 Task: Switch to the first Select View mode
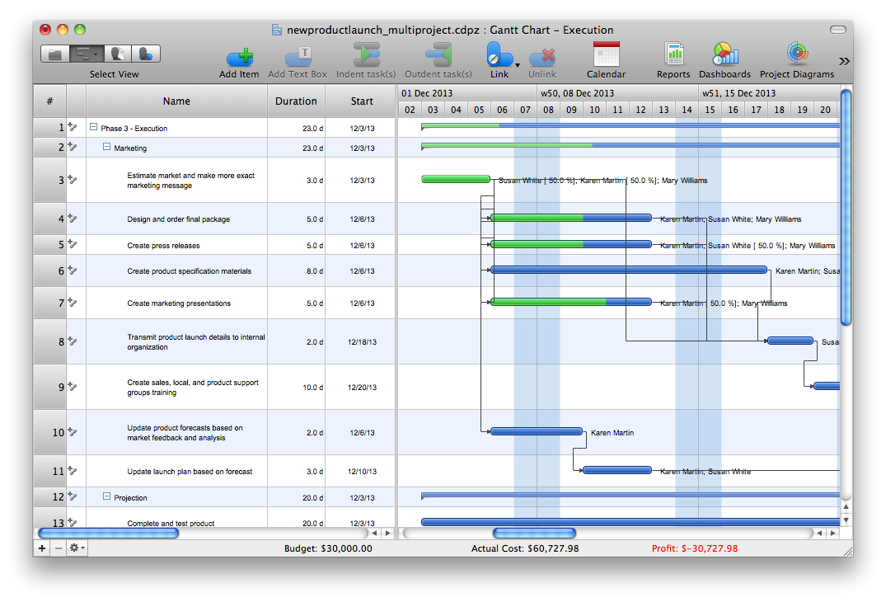point(56,54)
